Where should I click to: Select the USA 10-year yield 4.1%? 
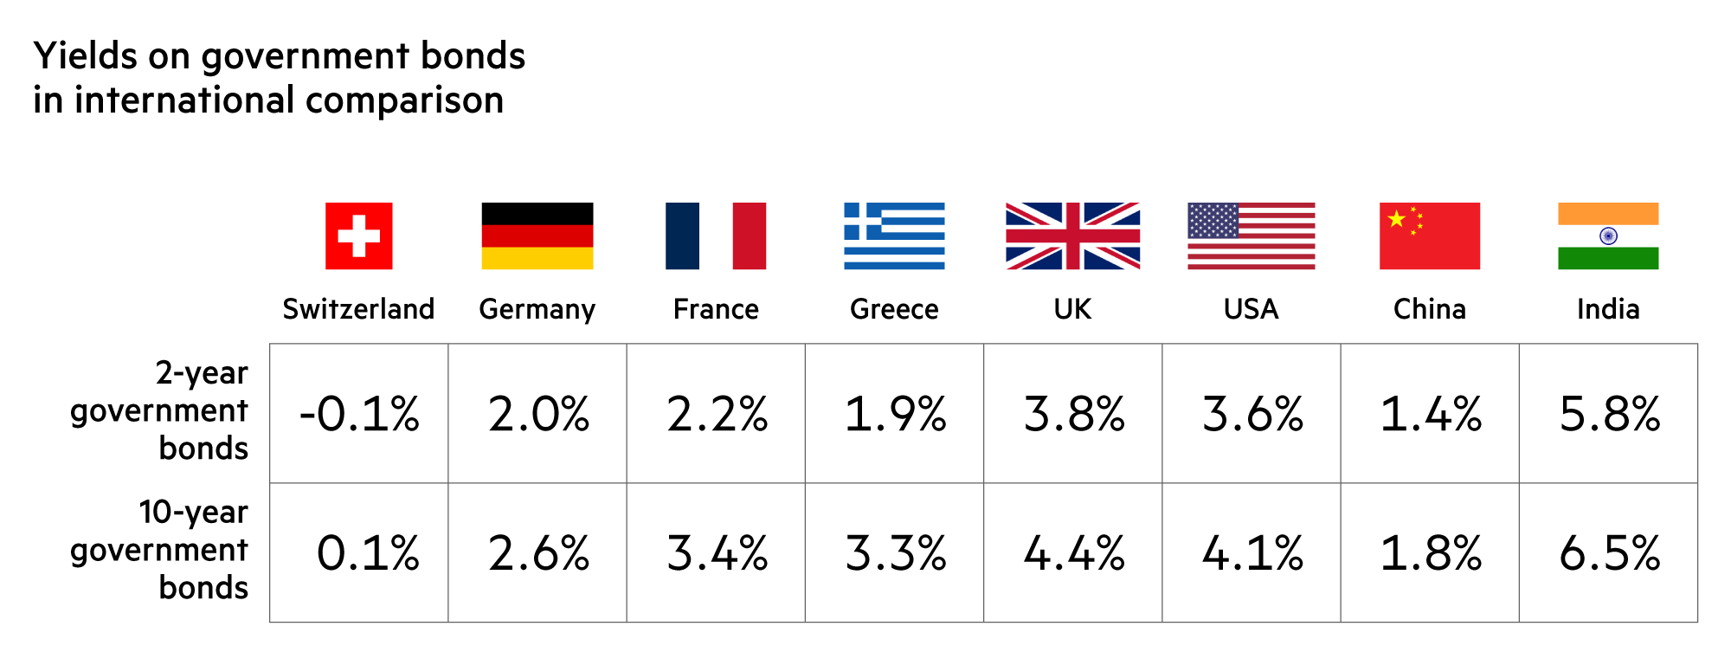[x=1252, y=553]
